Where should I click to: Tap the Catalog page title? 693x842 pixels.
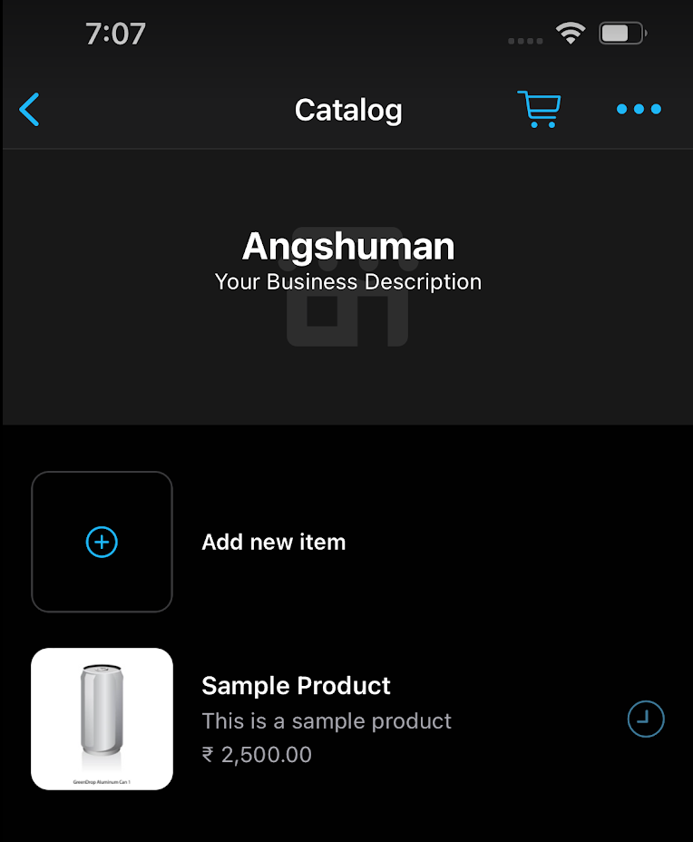(348, 110)
